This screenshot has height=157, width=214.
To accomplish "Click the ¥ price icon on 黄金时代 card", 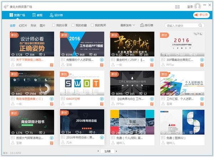I will [x=152, y=60].
